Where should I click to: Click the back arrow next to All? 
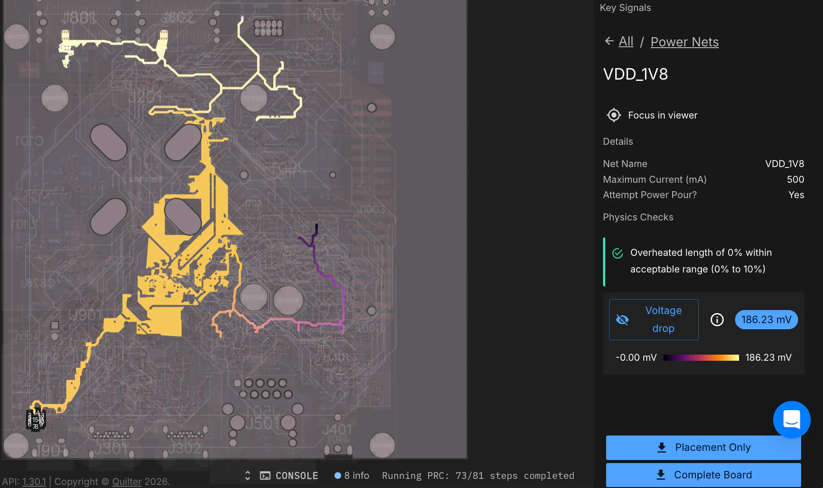609,41
